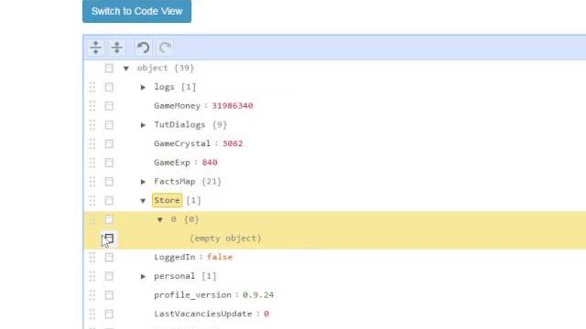This screenshot has height=329, width=586.
Task: Select the GameExp field name
Action: pyautogui.click(x=172, y=163)
